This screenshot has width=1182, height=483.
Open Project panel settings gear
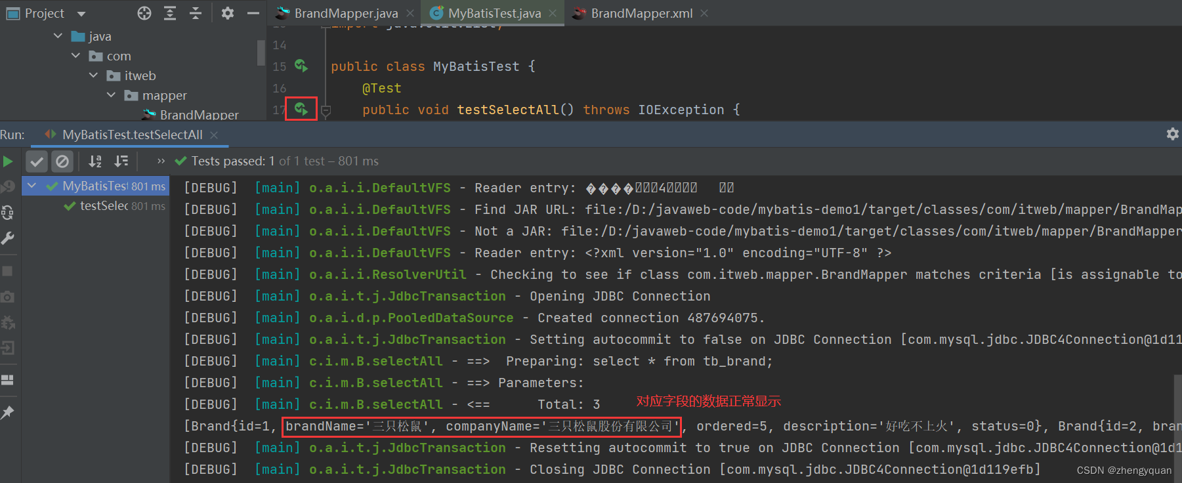228,13
